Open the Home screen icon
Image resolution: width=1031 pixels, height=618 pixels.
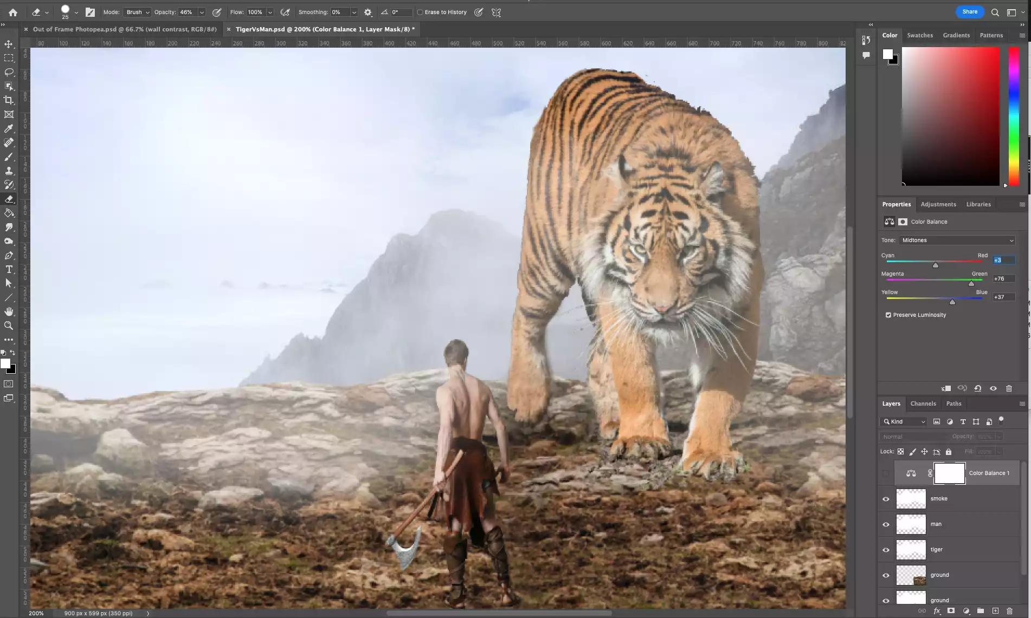point(13,12)
